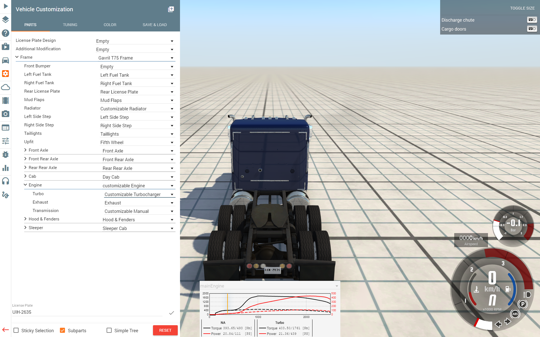540x337 pixels.
Task: Open the headphones audio icon
Action: [6, 181]
